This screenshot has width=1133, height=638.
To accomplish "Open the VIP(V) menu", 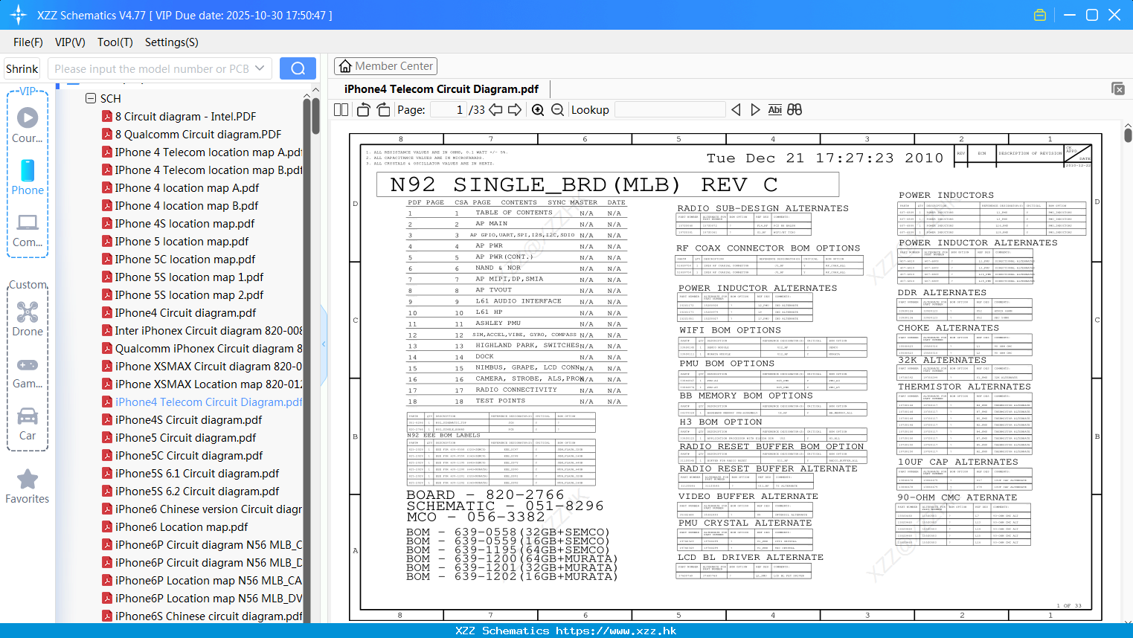I will pos(70,42).
